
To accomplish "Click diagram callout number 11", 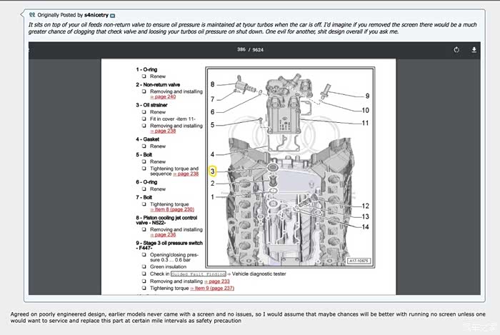I will tap(366, 123).
